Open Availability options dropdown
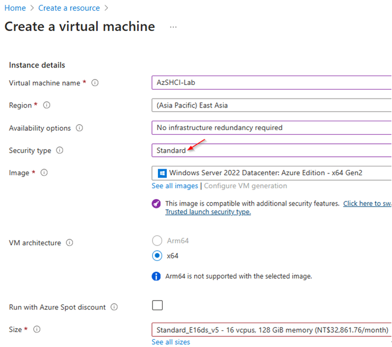This screenshot has height=347, width=392. 271,128
